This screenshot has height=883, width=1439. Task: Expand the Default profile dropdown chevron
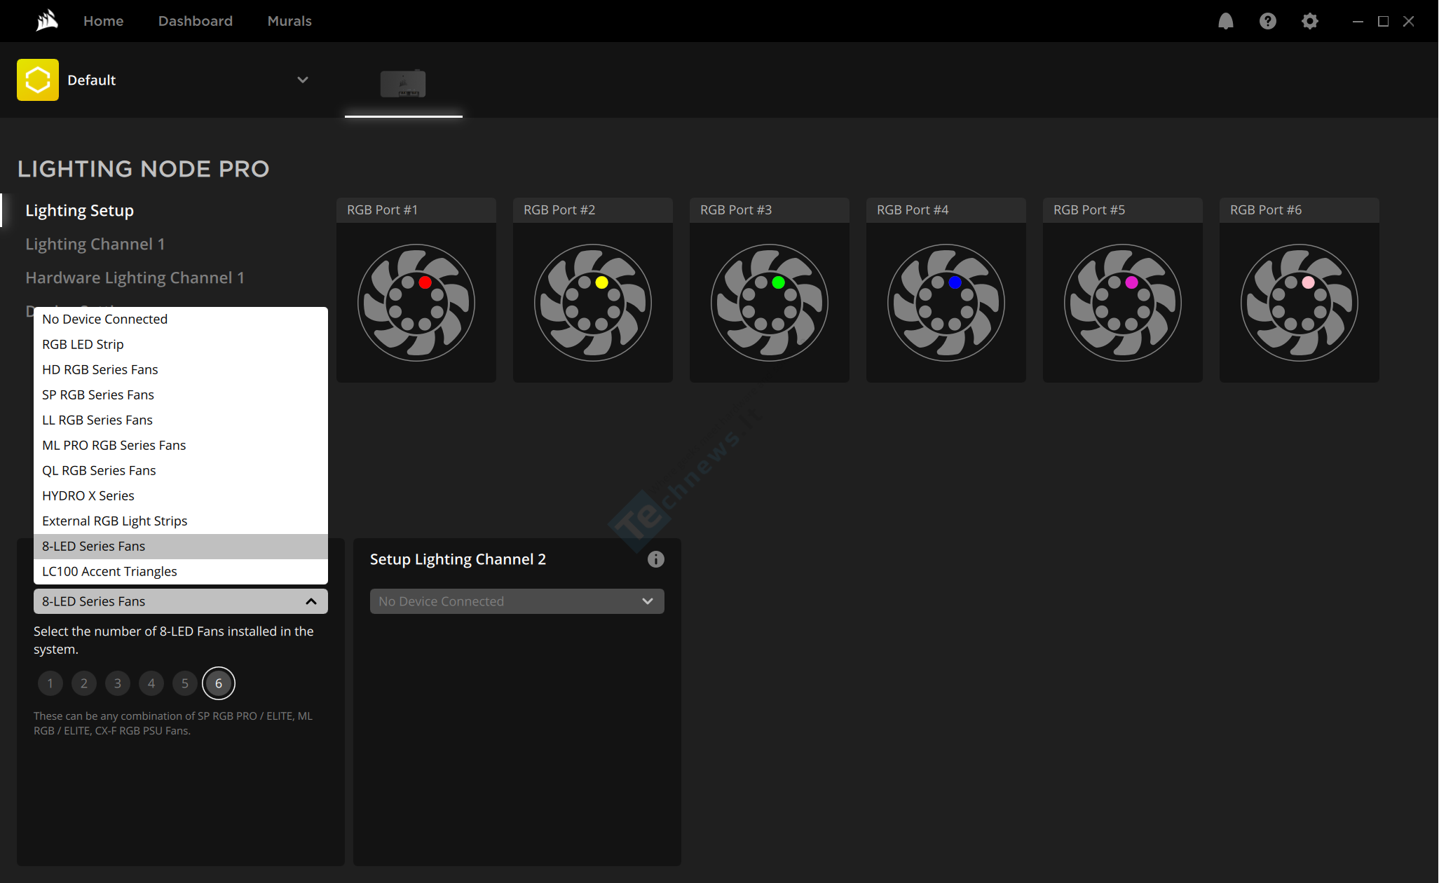click(x=303, y=80)
